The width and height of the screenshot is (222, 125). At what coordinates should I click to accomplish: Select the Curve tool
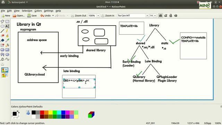(x=7, y=59)
